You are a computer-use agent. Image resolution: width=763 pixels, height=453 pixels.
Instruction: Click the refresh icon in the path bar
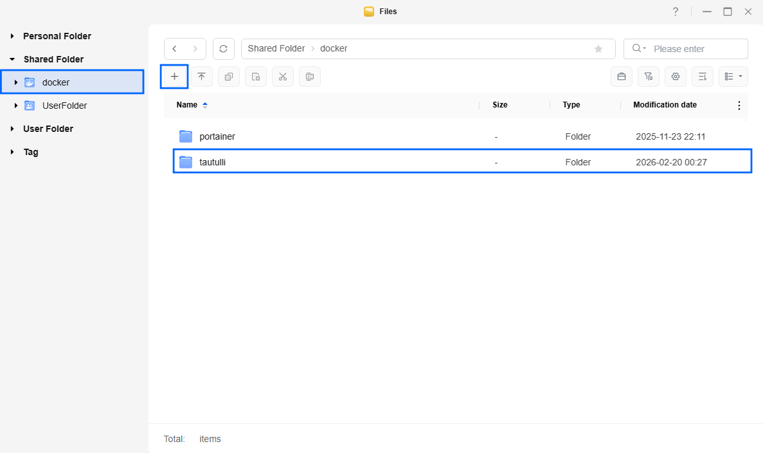click(x=223, y=48)
